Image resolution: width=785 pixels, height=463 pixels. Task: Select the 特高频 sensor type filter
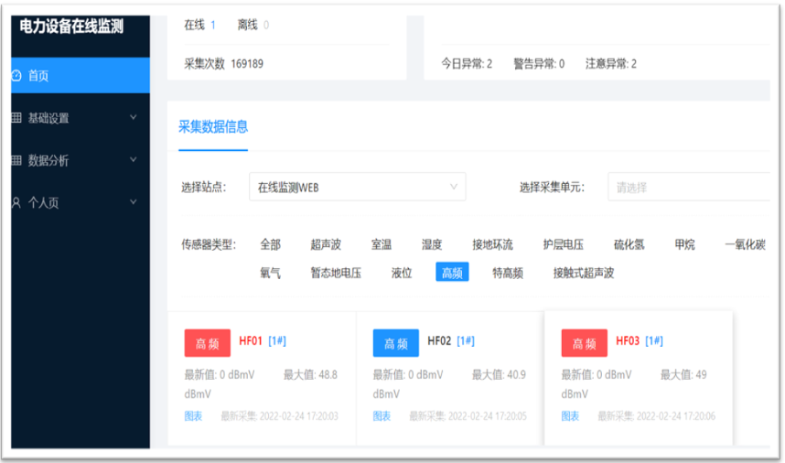tap(508, 273)
